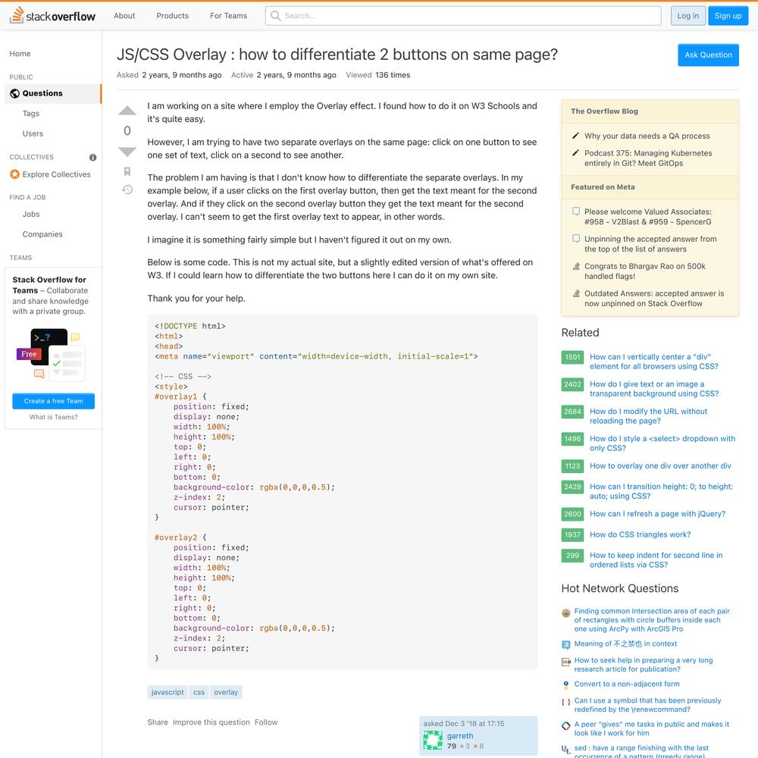This screenshot has width=758, height=758.
Task: Click the Stack Overflow logo
Action: (52, 15)
